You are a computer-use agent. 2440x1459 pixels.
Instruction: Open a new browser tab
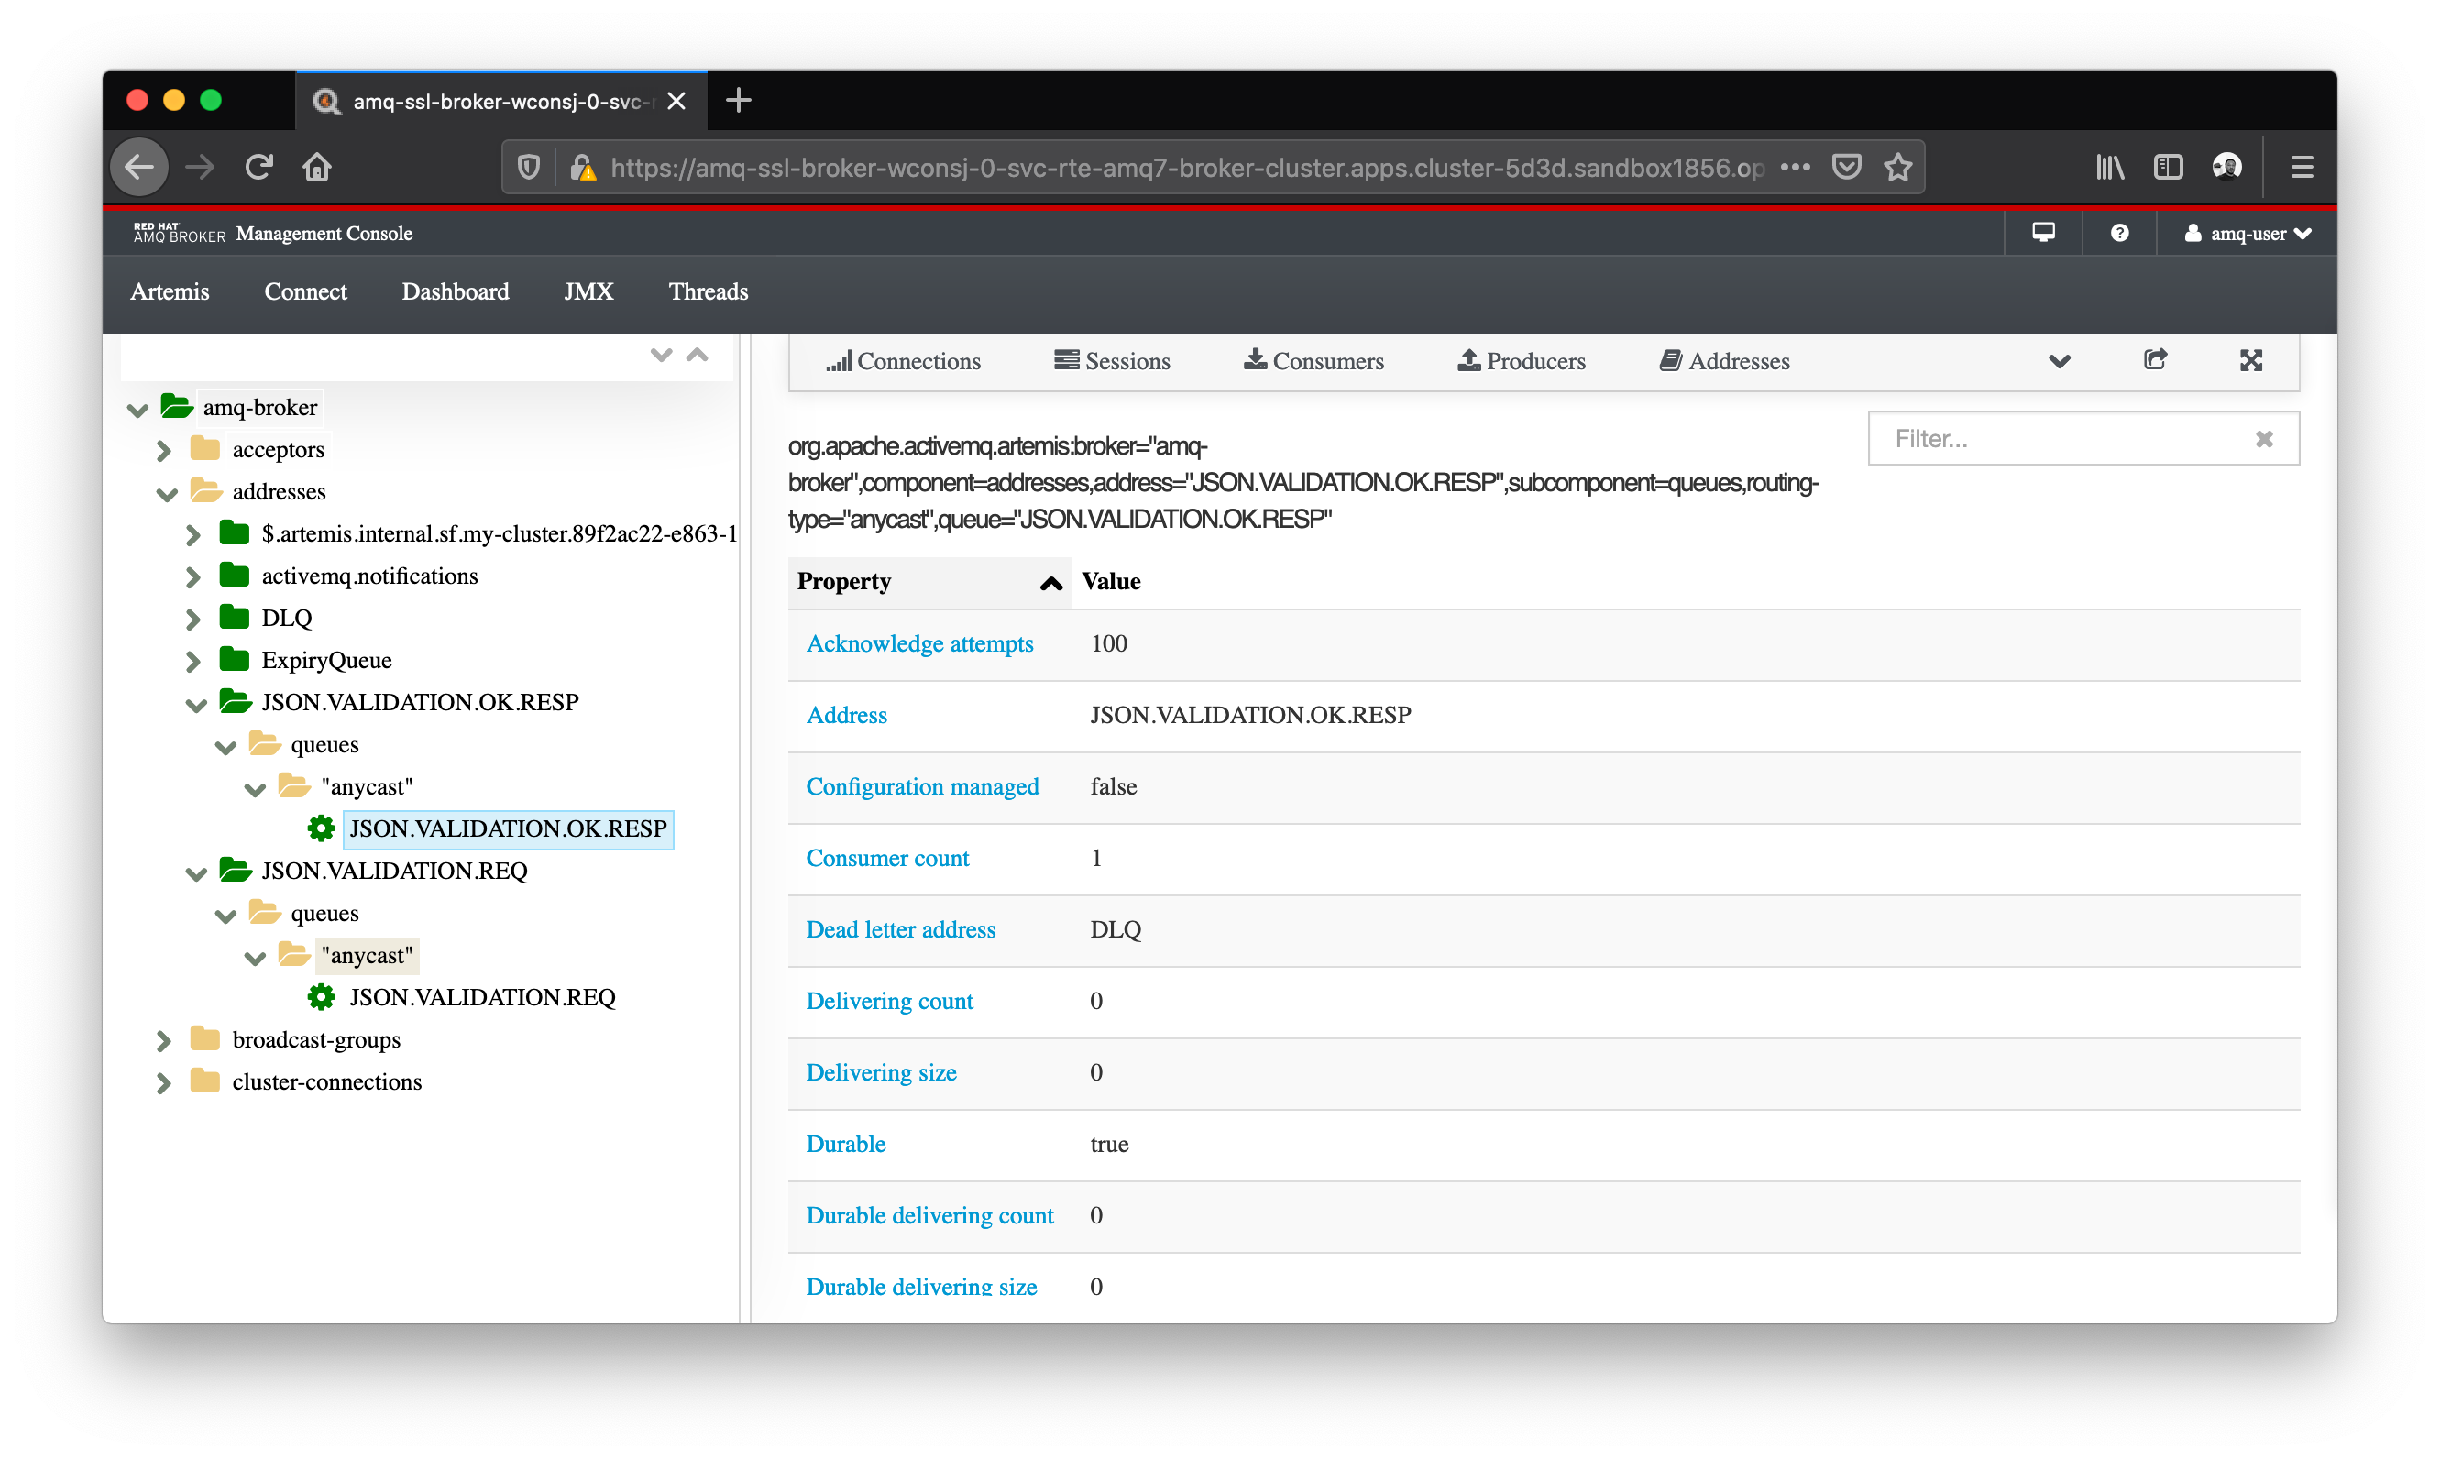point(738,100)
